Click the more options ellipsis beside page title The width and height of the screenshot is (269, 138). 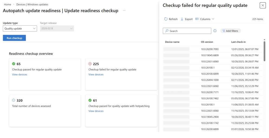(124, 11)
